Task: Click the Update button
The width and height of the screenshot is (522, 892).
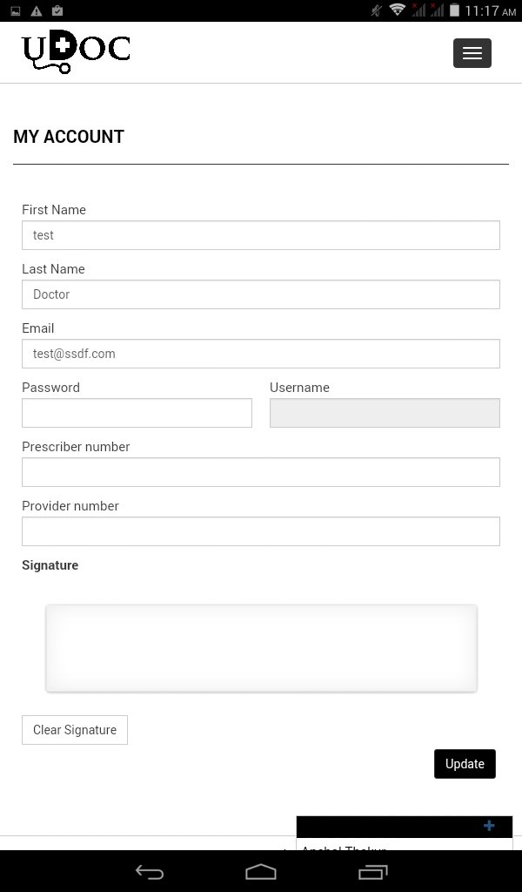Action: (465, 763)
